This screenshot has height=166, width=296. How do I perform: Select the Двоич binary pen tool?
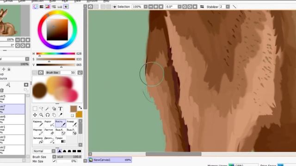pos(49,140)
